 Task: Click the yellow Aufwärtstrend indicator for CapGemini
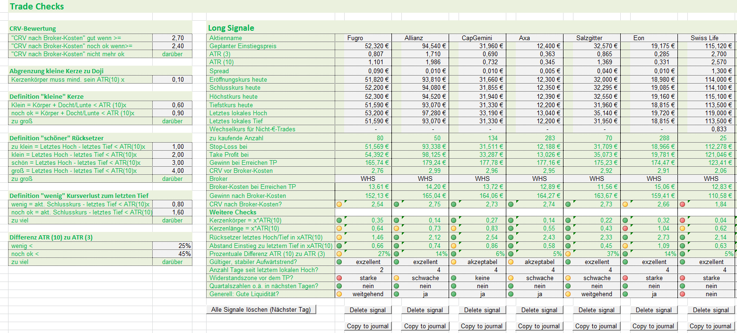tap(453, 262)
